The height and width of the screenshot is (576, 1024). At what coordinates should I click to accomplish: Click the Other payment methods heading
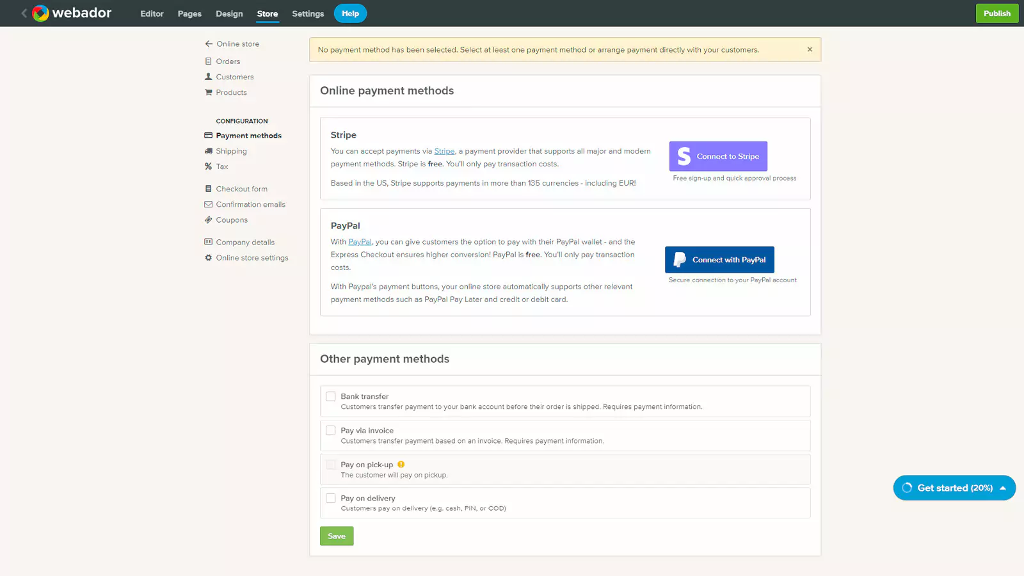tap(385, 359)
